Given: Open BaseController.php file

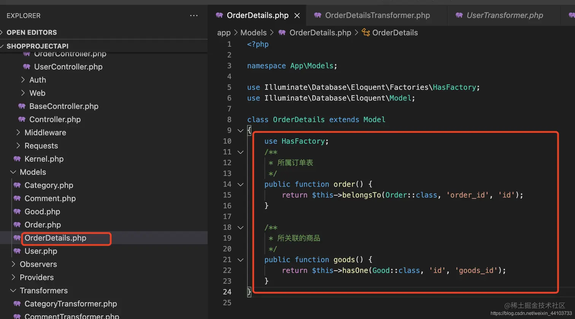Looking at the screenshot, I should (64, 106).
